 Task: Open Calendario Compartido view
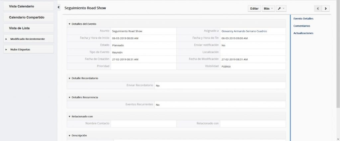tap(28, 17)
